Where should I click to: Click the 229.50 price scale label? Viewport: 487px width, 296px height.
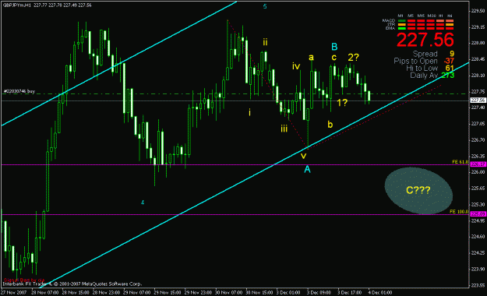coord(478,10)
